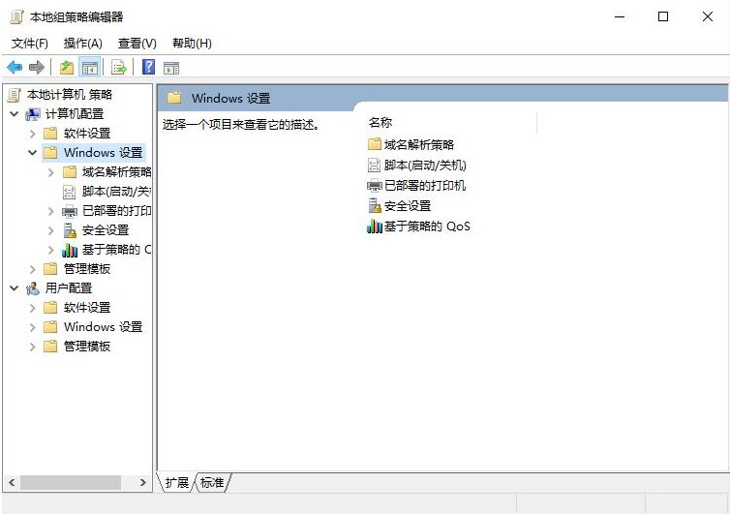
Task: Collapse the 计算机配置 tree node
Action: [15, 114]
